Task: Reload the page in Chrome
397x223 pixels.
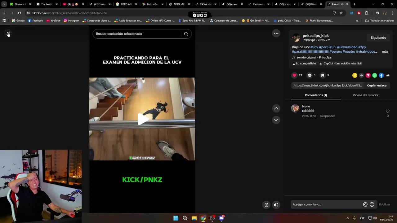Action: pyautogui.click(x=19, y=13)
